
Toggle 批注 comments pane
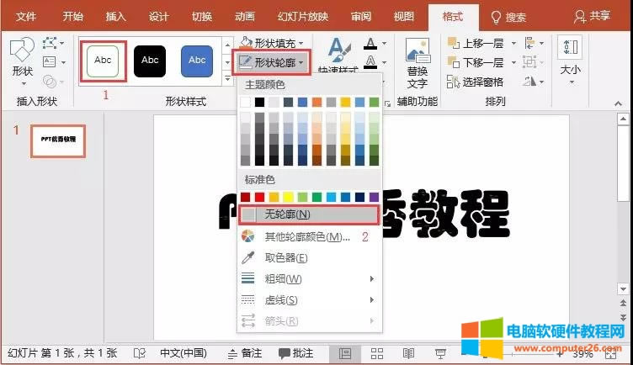tap(296, 352)
